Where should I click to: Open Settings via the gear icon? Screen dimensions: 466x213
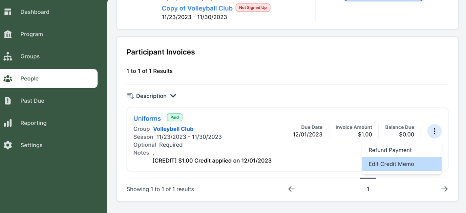click(7, 145)
